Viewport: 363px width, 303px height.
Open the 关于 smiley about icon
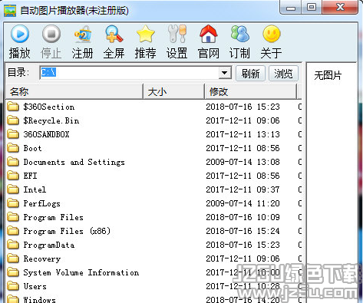coord(272,34)
